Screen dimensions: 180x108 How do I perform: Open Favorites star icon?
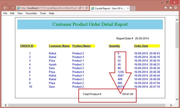coord(171,8)
